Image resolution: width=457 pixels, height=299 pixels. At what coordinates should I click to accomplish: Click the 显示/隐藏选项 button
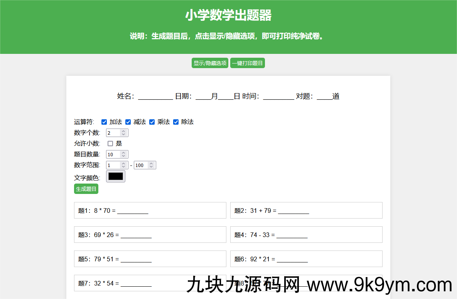210,63
